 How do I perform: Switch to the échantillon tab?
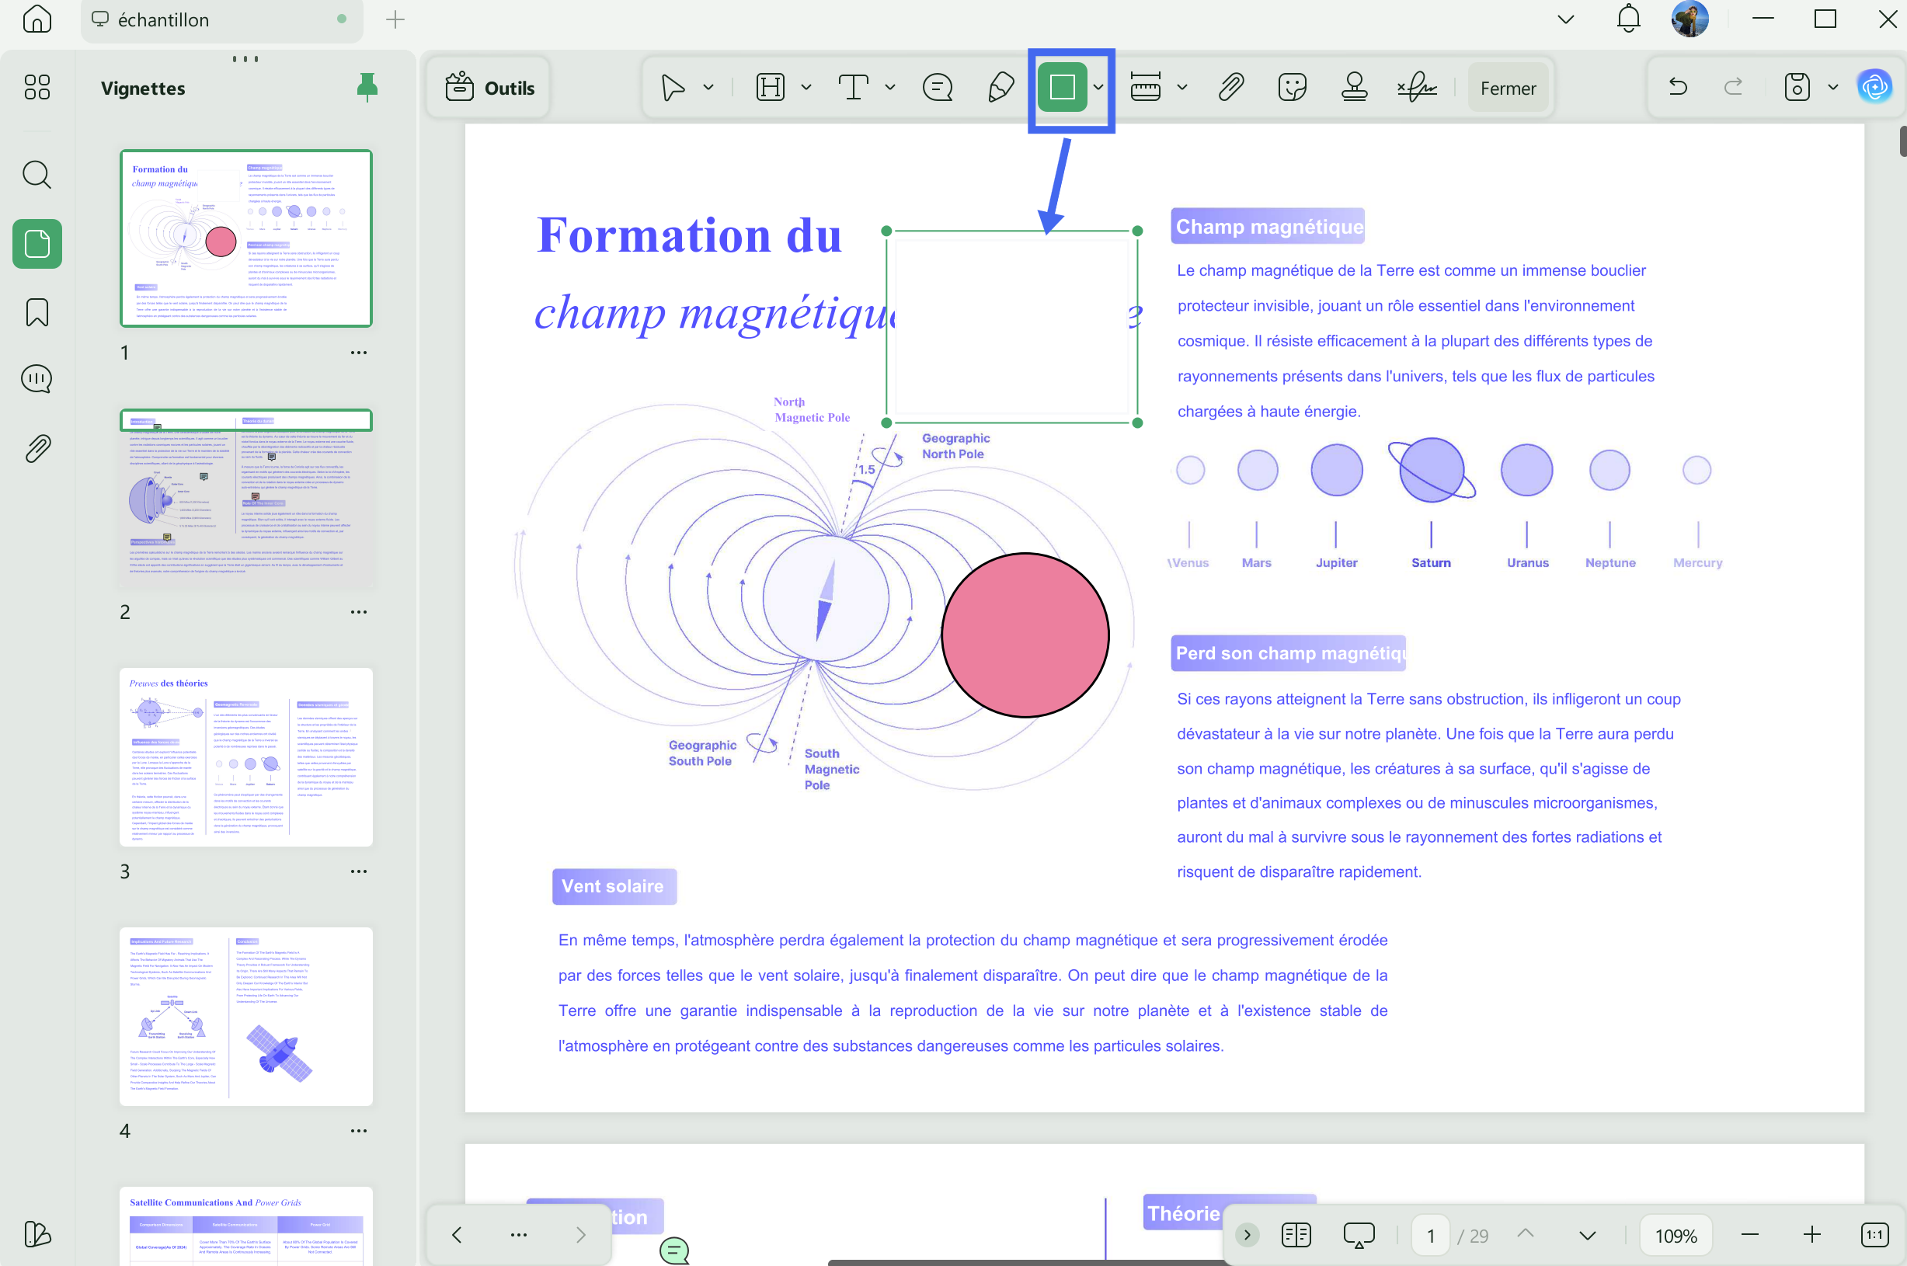[x=222, y=20]
